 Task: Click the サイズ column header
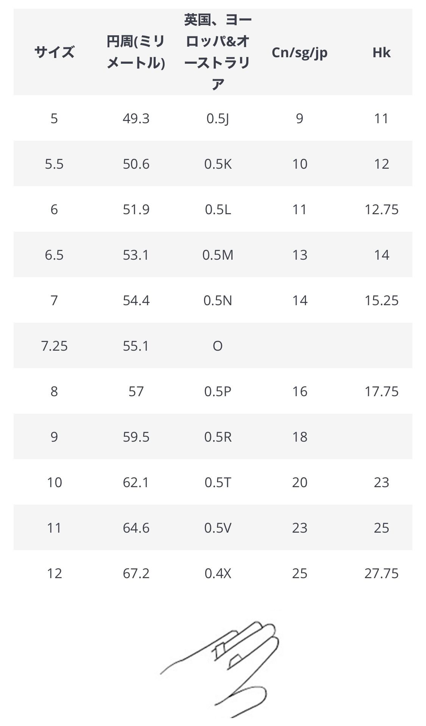54,52
